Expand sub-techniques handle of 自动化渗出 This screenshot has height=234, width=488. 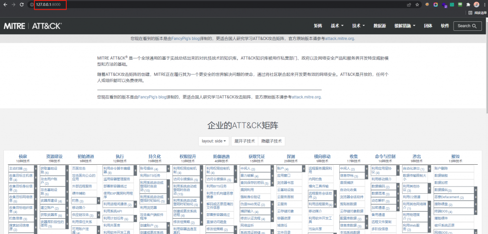pos(430,169)
